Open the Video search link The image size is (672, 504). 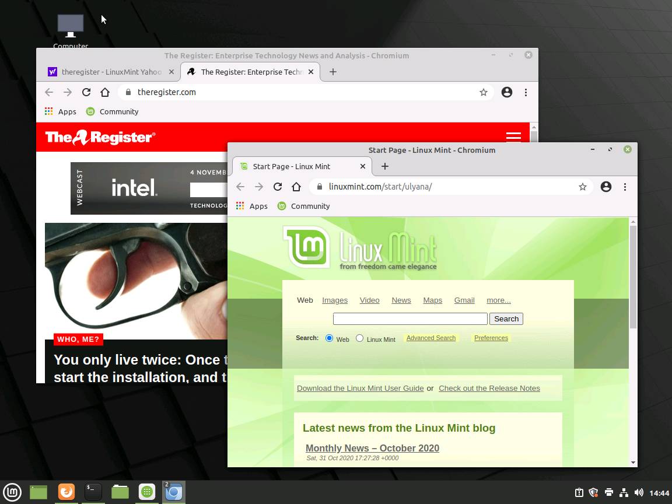pyautogui.click(x=369, y=300)
